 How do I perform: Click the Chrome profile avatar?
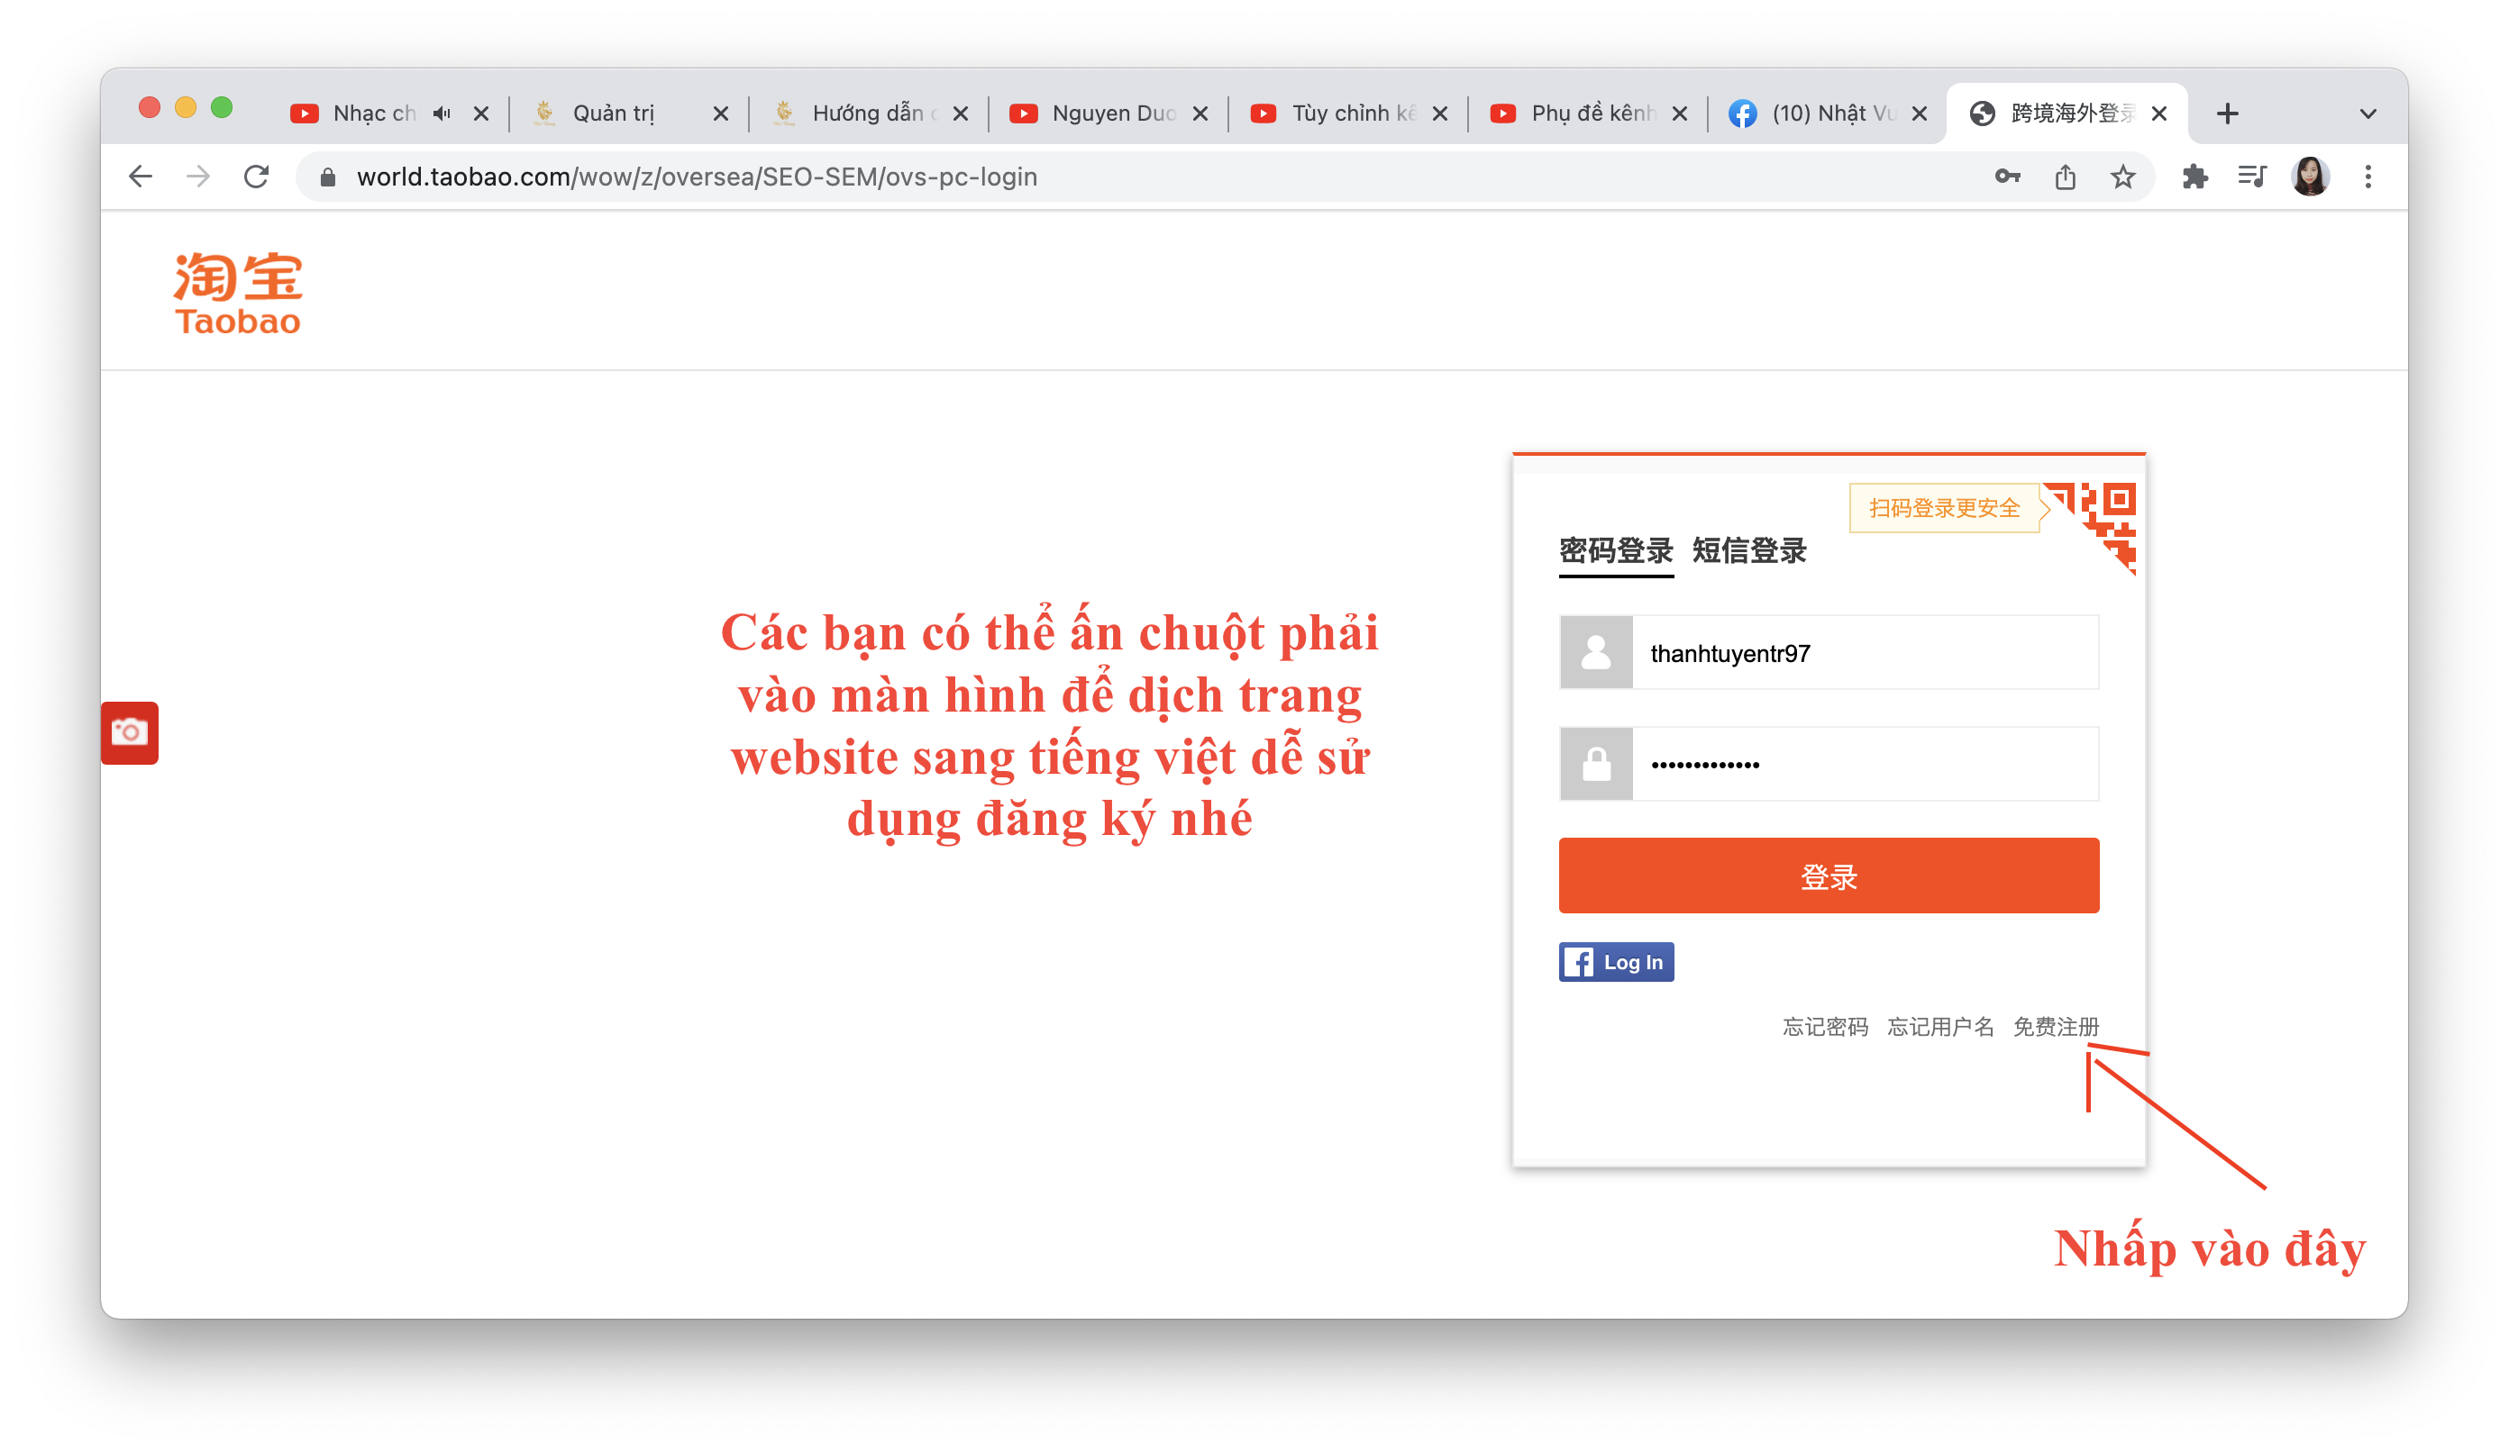tap(2310, 177)
